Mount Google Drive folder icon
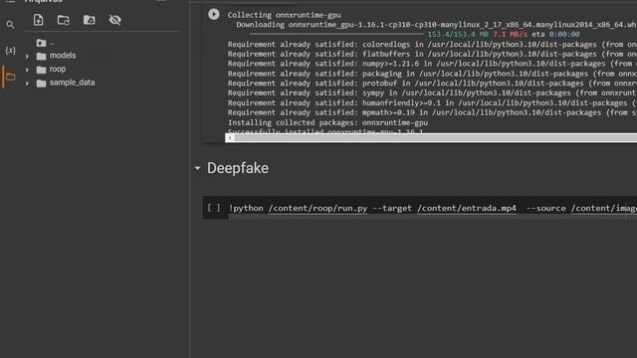The height and width of the screenshot is (358, 637). (x=90, y=20)
